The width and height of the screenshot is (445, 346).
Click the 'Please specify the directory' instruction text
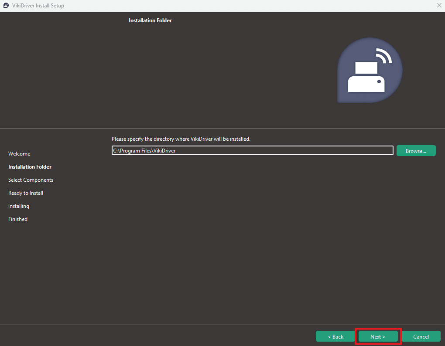point(181,139)
